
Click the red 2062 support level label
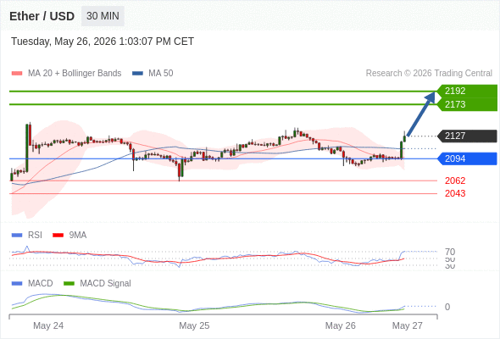point(455,181)
